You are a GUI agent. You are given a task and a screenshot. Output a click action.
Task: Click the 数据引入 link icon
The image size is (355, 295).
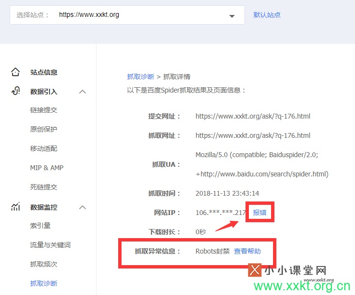[15, 91]
